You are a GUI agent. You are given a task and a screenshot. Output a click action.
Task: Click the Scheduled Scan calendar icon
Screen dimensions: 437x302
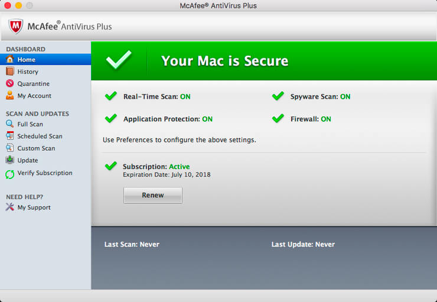click(x=9, y=136)
